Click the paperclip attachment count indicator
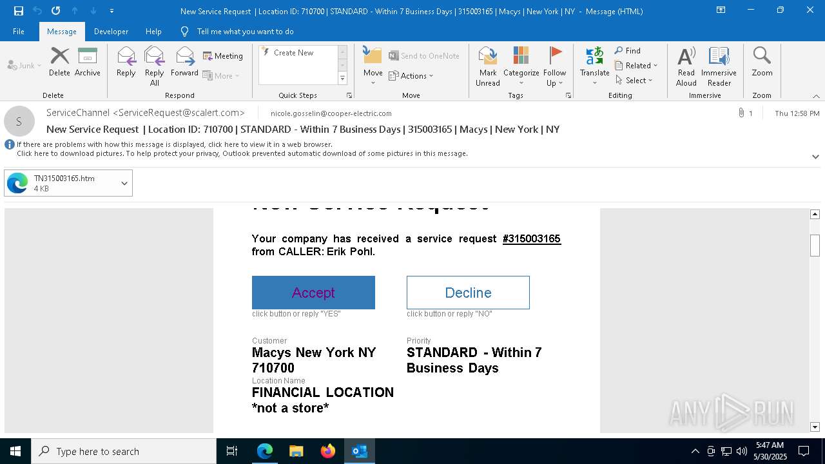The height and width of the screenshot is (464, 825). point(745,113)
